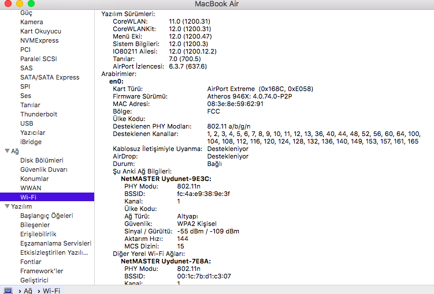Click the green zoom window button

click(x=31, y=4)
